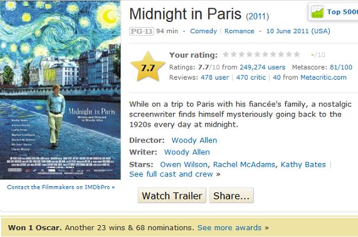This screenshot has height=237, width=358.
Task: Click the Top 5000 chart icon
Action: pyautogui.click(x=317, y=12)
